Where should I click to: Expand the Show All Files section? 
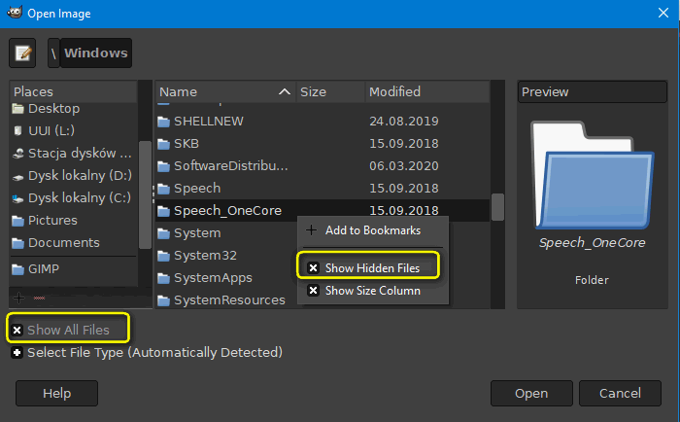pos(17,330)
